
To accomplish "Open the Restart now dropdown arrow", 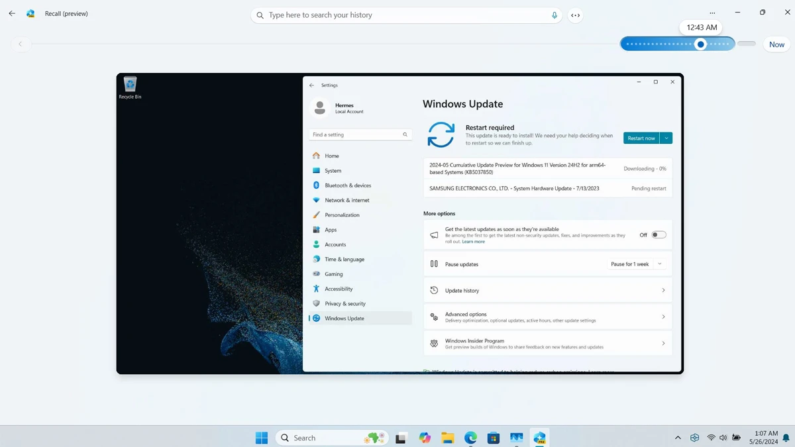I will click(x=666, y=138).
